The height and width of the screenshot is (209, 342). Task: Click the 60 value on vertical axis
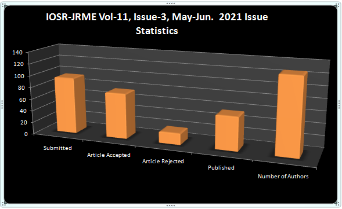click(23, 100)
